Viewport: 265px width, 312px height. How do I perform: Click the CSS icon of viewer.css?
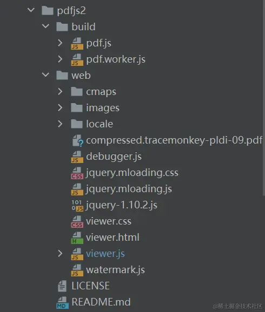(77, 221)
